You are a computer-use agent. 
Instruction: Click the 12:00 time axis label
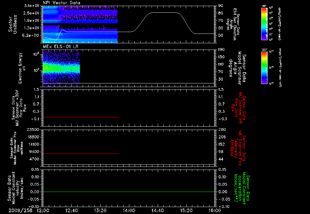click(43, 210)
